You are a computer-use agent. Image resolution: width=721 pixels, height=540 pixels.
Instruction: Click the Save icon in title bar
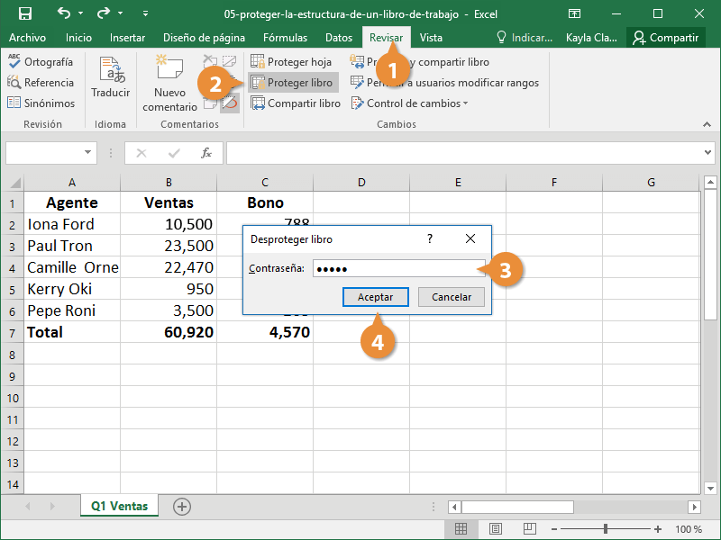point(24,13)
